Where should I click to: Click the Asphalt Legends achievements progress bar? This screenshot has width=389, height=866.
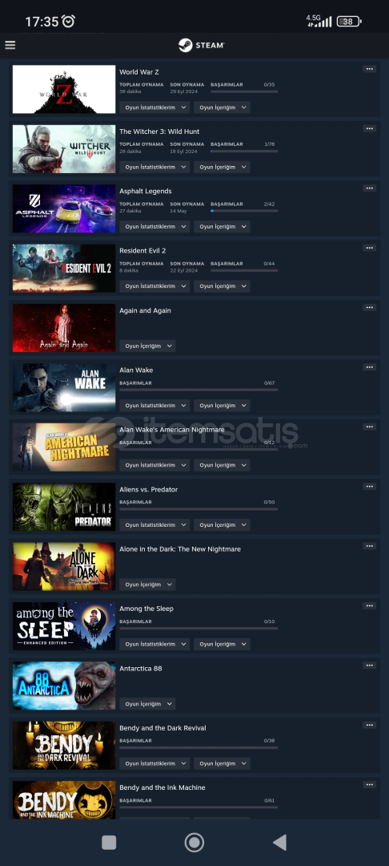click(x=244, y=210)
